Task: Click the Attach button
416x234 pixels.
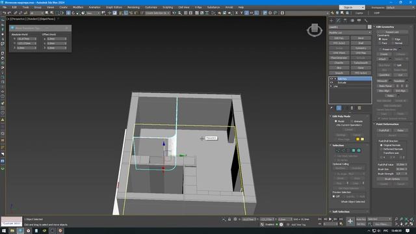Action: coord(382,59)
